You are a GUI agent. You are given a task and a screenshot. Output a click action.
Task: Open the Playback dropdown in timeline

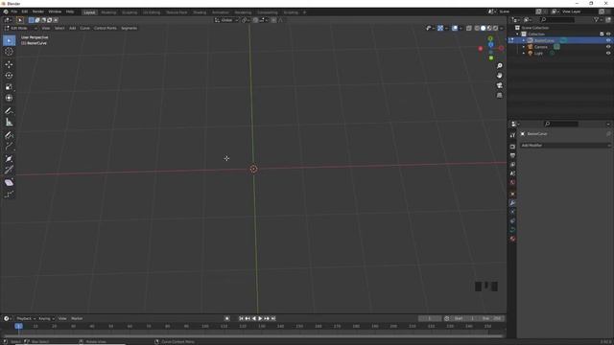coord(26,318)
